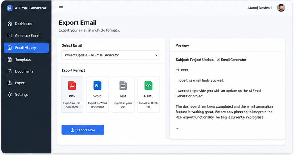Click the Documents file icon
The height and width of the screenshot is (155, 296).
[x=9, y=71]
